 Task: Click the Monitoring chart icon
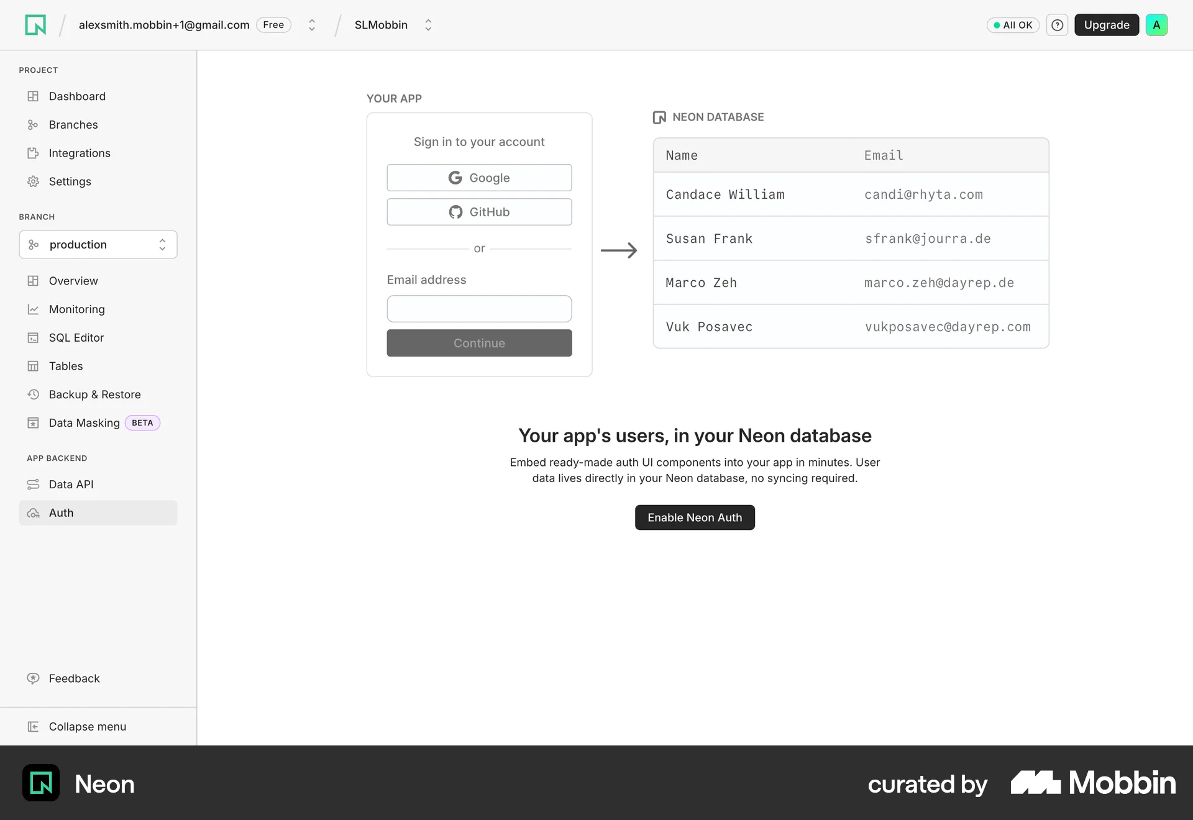tap(33, 309)
